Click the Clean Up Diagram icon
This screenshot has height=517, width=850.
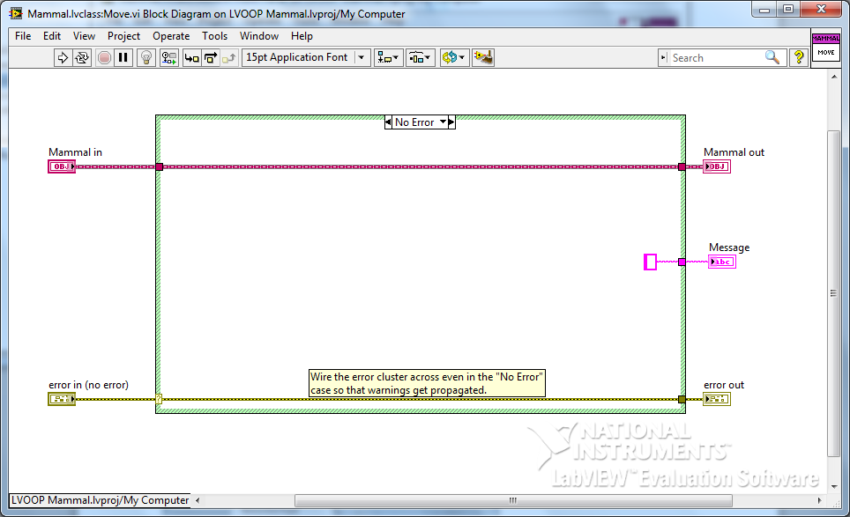pos(482,57)
